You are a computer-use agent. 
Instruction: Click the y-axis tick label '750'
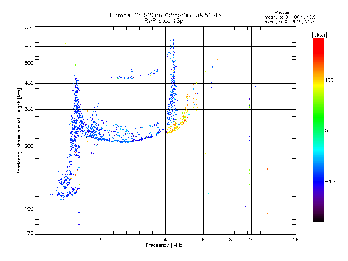click(x=29, y=27)
